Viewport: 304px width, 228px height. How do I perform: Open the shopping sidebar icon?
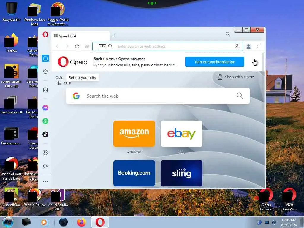(x=45, y=90)
